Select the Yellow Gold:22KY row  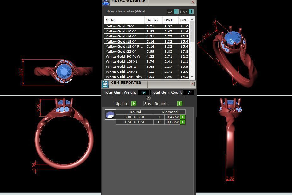tap(146, 51)
